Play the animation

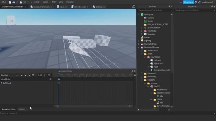25,75
